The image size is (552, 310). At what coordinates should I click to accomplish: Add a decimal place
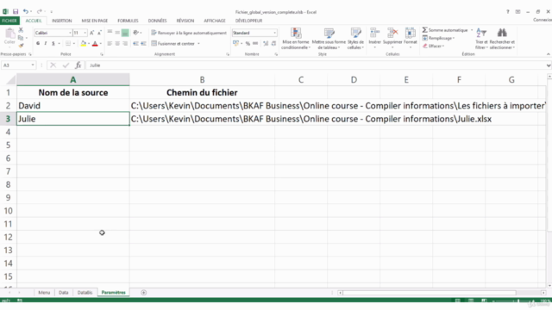[x=266, y=44]
